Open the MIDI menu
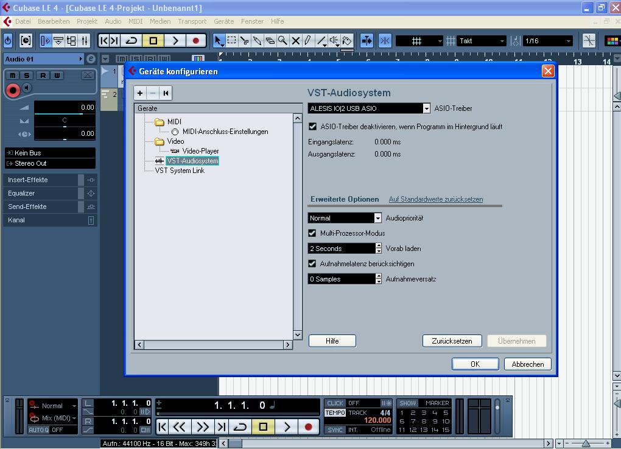This screenshot has width=621, height=449. tap(135, 21)
